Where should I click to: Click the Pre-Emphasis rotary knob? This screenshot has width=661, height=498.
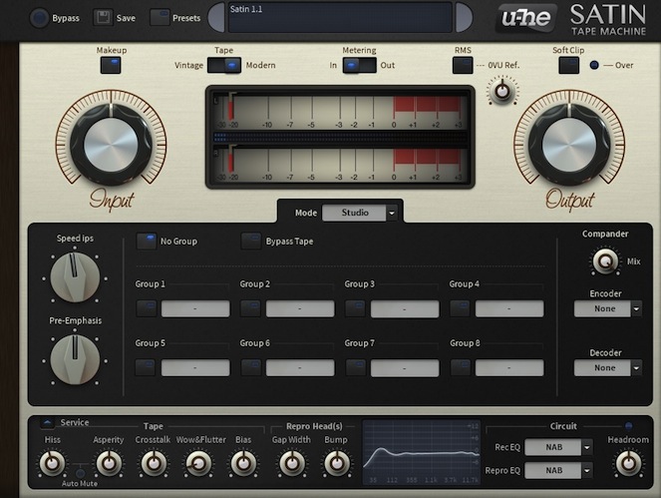pos(75,360)
